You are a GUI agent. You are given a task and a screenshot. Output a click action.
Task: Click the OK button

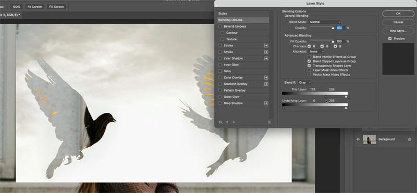(x=398, y=14)
